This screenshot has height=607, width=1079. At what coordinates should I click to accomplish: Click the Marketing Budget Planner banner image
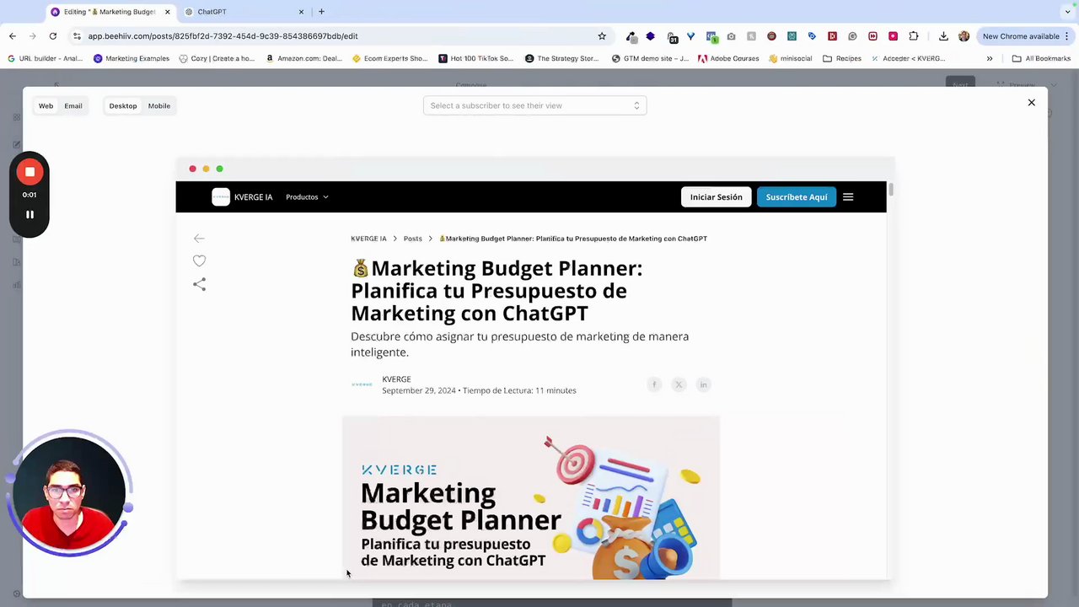coord(531,497)
